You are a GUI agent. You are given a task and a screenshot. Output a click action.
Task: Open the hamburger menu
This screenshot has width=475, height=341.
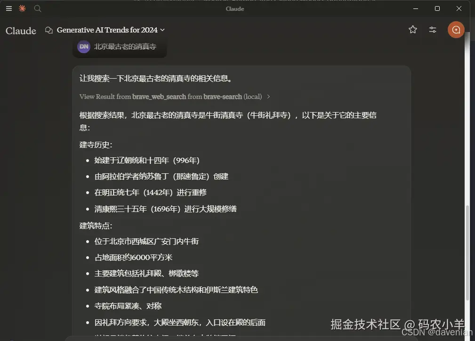point(9,8)
